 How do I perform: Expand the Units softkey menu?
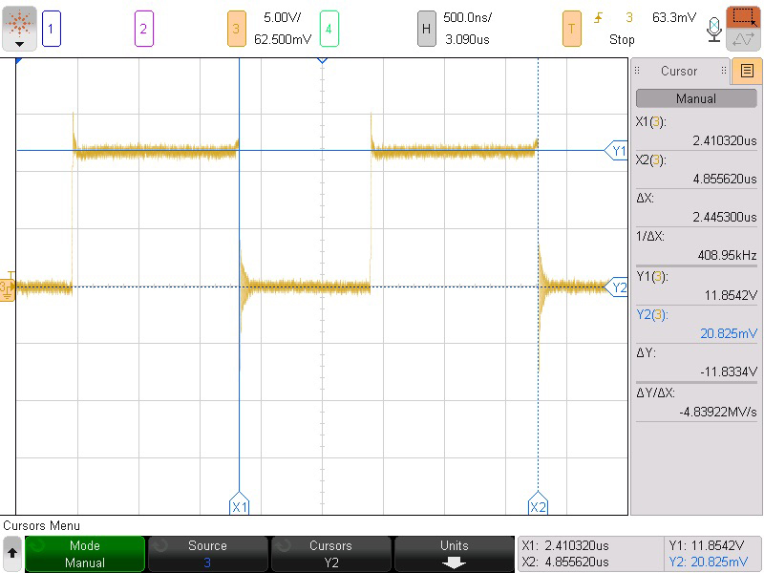(x=454, y=554)
